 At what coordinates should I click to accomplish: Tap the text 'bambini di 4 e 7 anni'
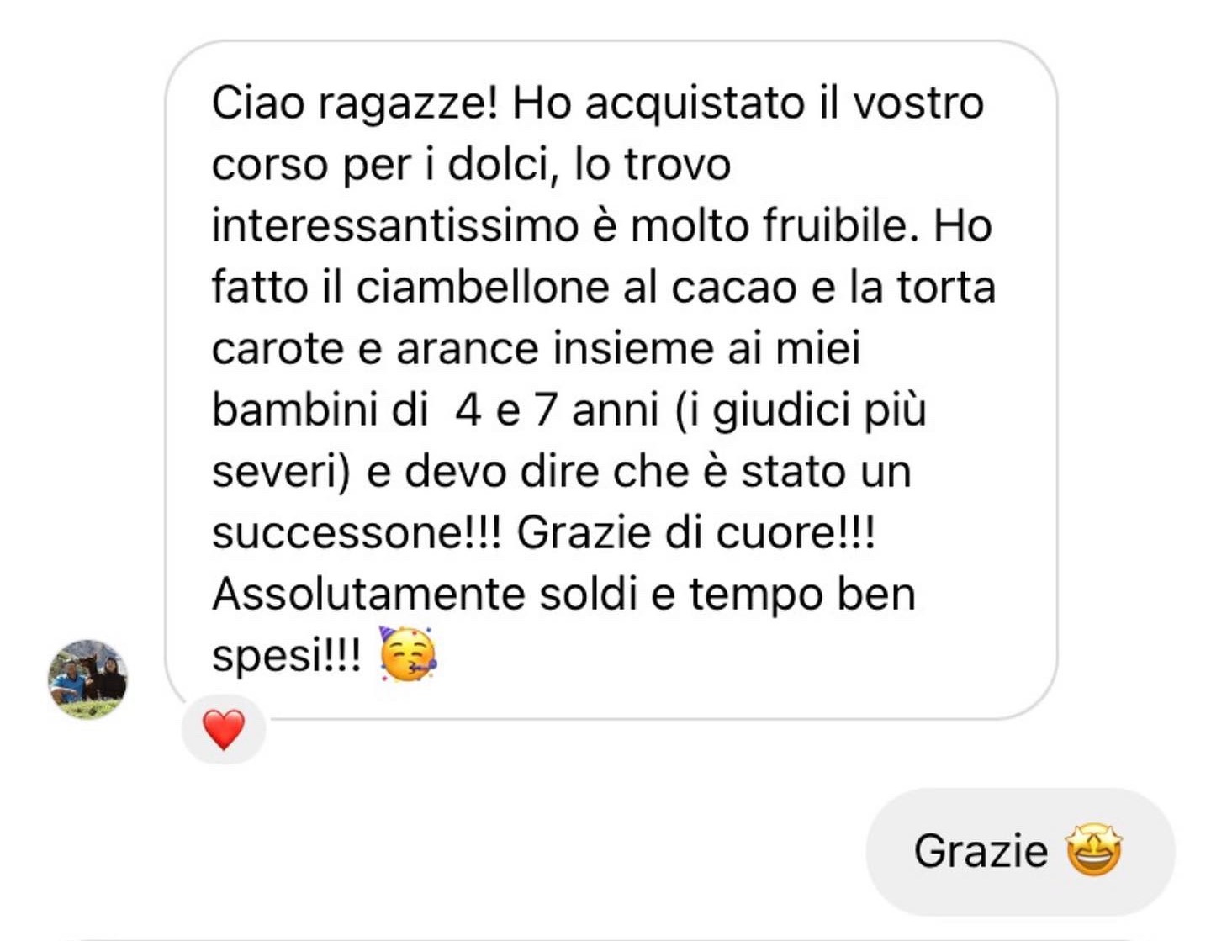coord(435,410)
